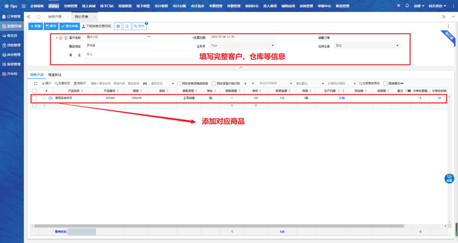Collapse the form header with chevron
Viewport: 458px width, 243px height.
(x=240, y=67)
